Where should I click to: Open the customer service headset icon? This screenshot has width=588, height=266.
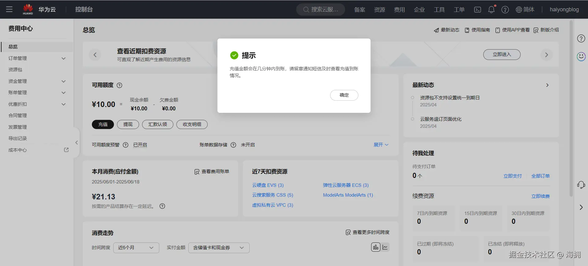click(x=581, y=185)
